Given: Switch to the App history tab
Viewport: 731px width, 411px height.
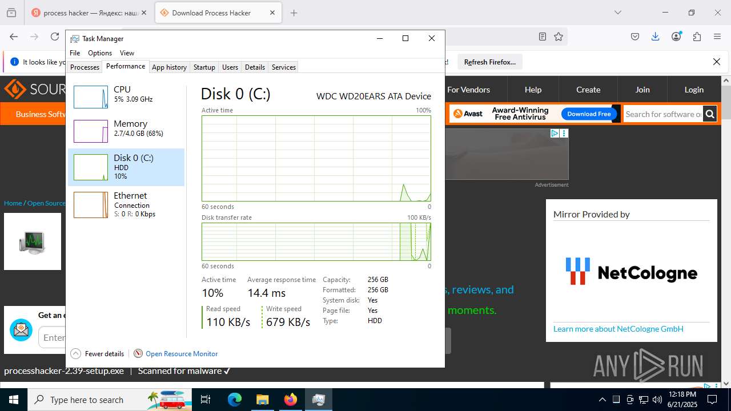Looking at the screenshot, I should (169, 67).
